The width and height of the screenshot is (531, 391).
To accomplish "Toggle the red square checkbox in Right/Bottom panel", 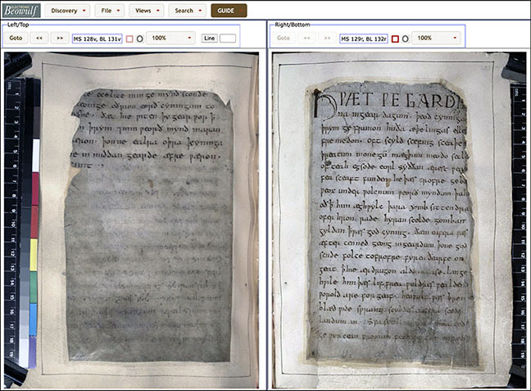I will 395,39.
